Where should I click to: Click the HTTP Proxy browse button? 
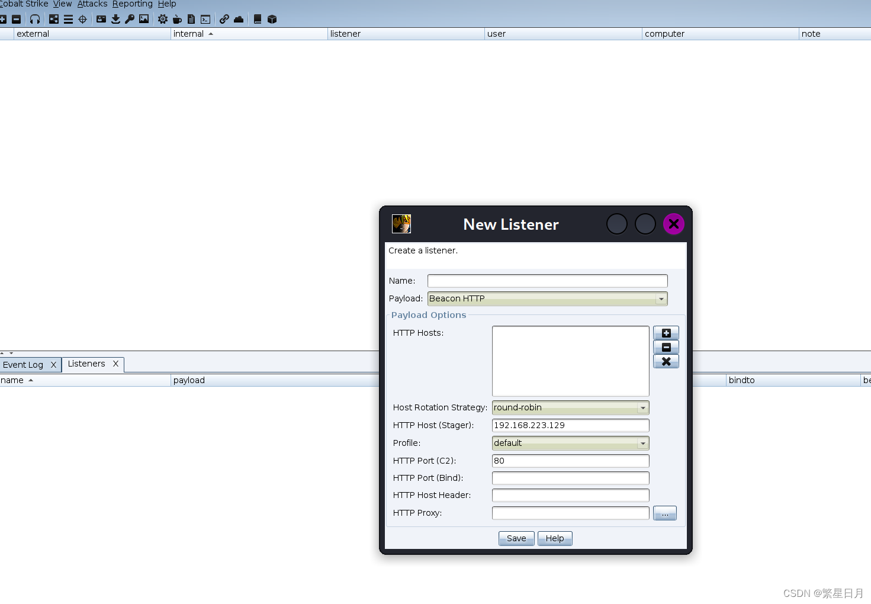(665, 513)
